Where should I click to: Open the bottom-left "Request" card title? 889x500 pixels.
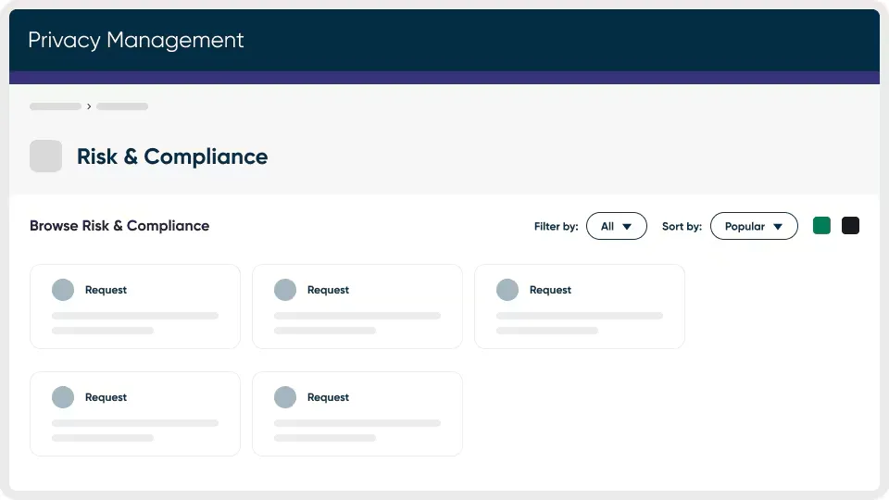tap(106, 397)
